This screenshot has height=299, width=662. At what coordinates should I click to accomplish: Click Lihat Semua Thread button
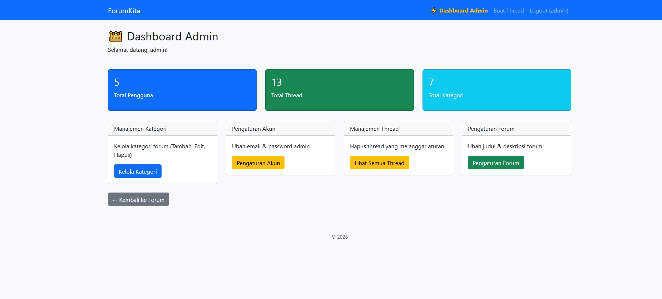click(379, 163)
